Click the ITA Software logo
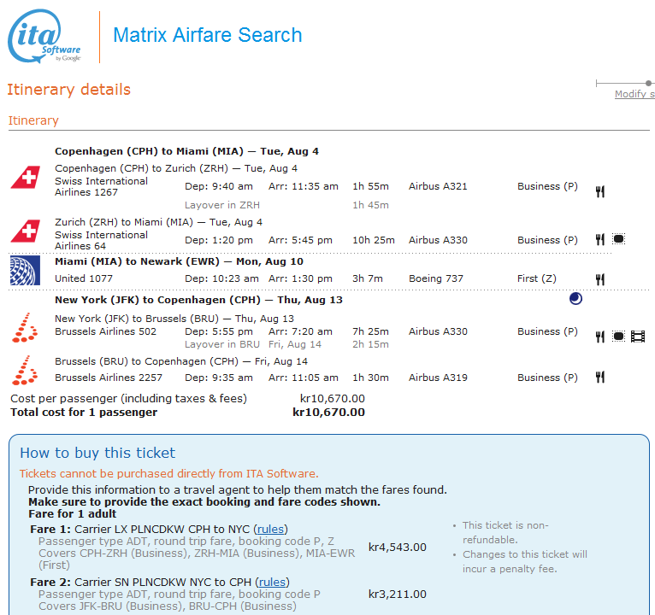 [x=44, y=36]
